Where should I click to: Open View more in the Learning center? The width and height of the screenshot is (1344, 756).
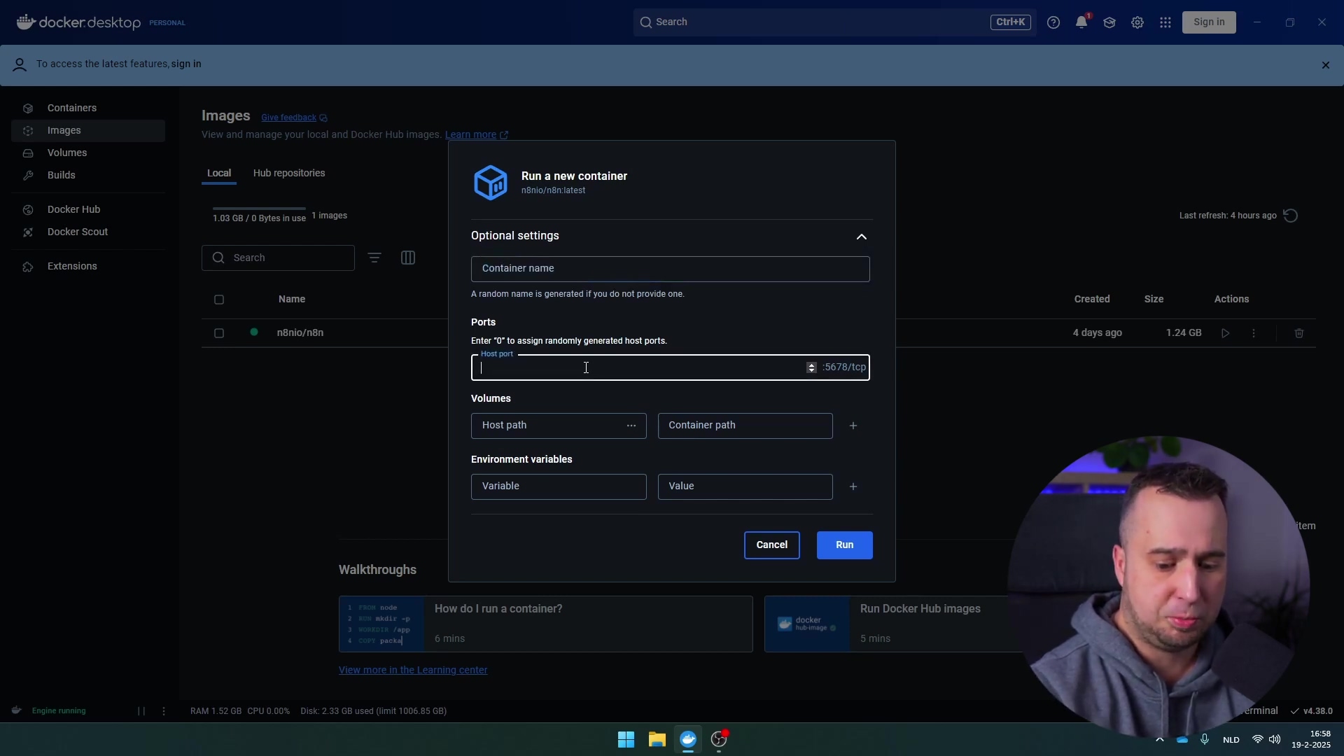413,671
